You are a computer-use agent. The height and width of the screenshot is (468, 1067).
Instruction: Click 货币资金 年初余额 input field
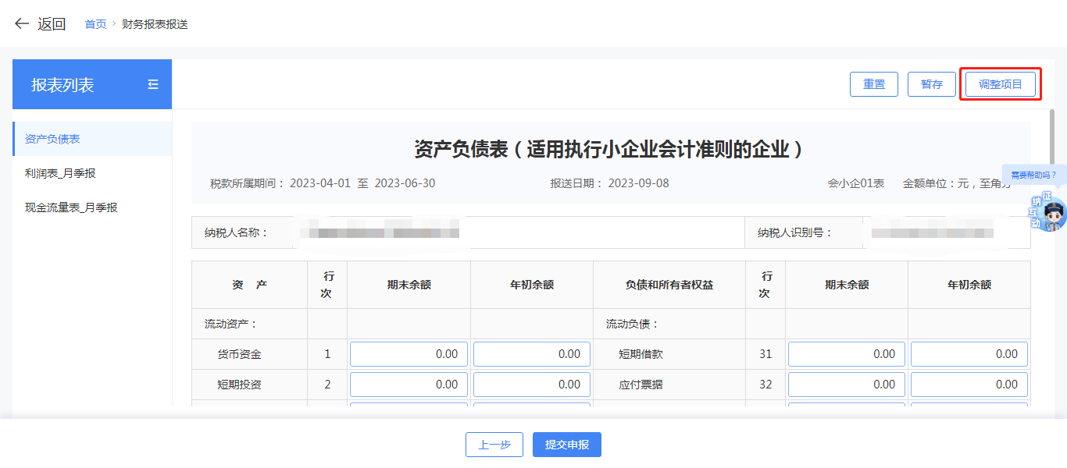pyautogui.click(x=531, y=354)
